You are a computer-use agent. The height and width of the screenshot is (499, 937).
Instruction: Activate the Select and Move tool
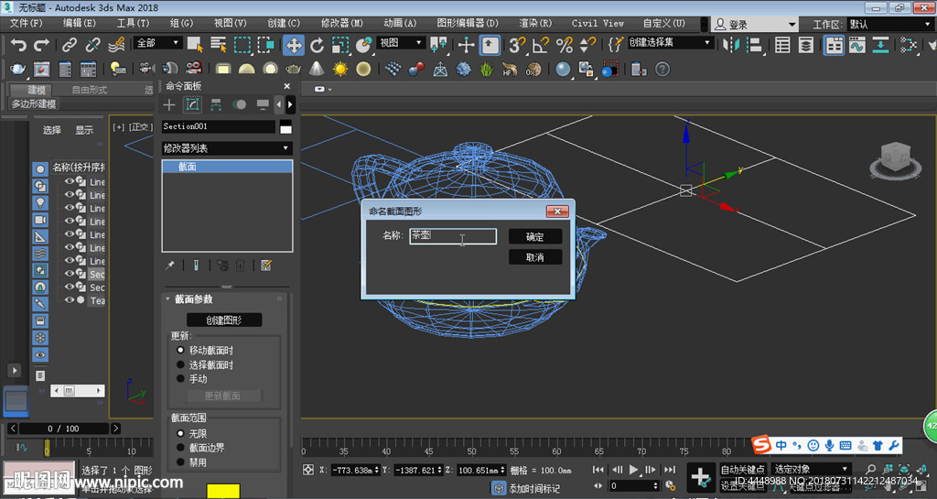[x=293, y=45]
